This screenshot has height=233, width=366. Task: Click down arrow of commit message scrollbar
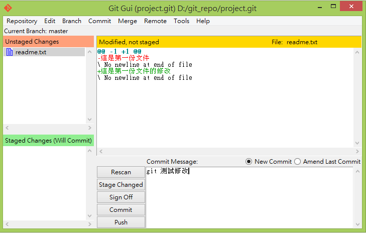point(357,224)
